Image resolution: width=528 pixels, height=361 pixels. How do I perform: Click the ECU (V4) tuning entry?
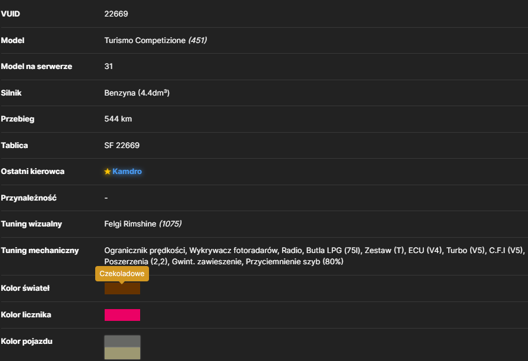425,251
